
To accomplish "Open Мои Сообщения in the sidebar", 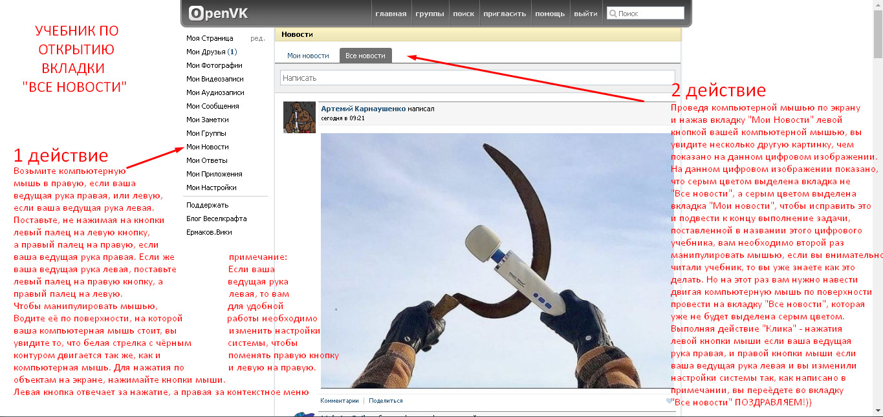I will 212,106.
